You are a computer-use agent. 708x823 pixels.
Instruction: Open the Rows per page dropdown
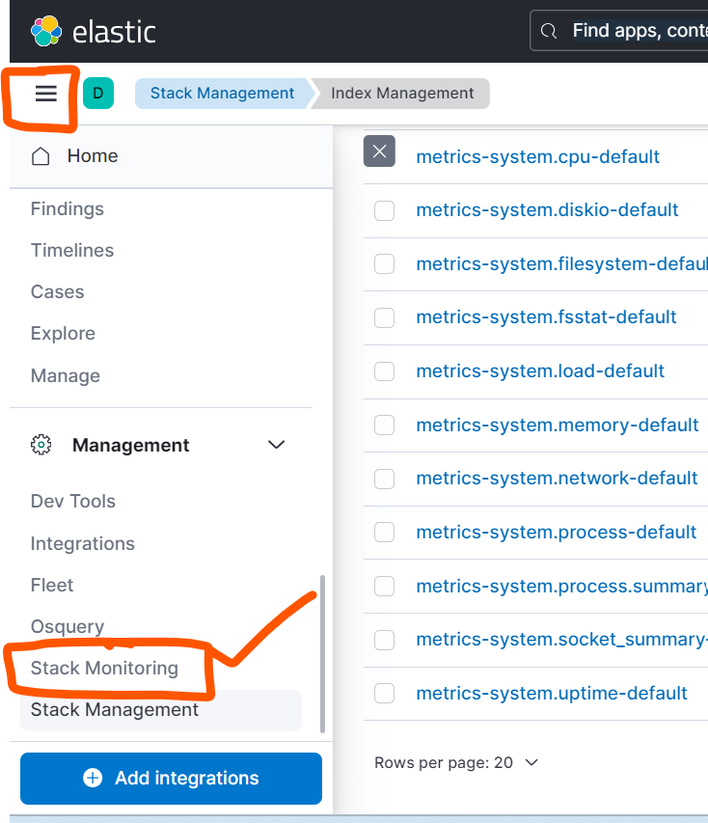click(456, 762)
